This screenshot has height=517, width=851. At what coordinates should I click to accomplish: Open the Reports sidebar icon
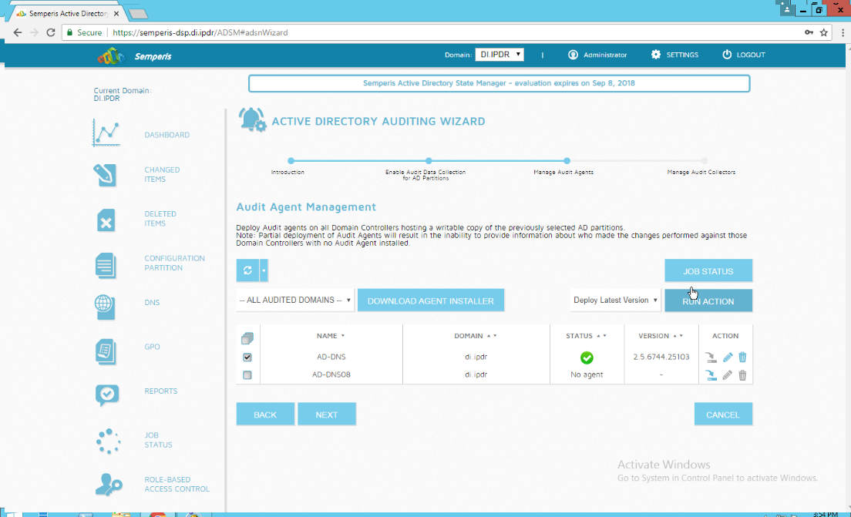coord(106,393)
